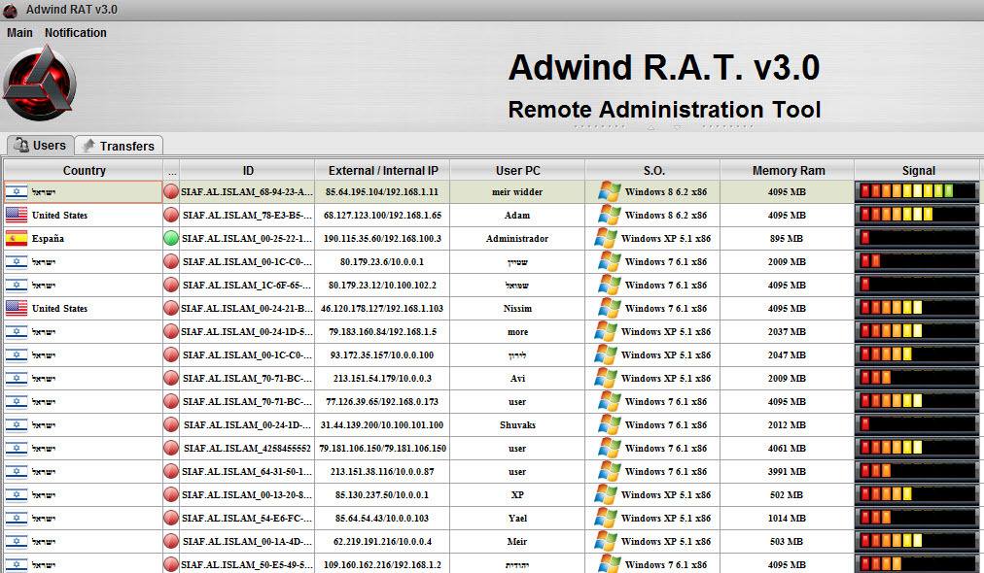Click the Windows logo in Avi's row
The image size is (984, 573).
[606, 378]
